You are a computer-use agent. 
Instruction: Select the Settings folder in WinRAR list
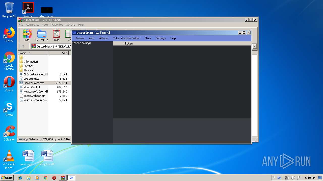44,66
